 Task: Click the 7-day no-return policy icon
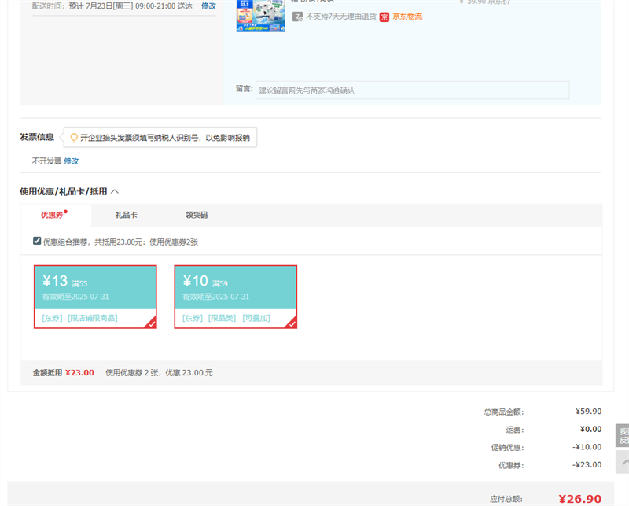click(x=297, y=17)
